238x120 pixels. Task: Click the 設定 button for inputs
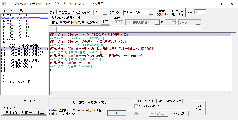pyautogui.click(x=105, y=22)
